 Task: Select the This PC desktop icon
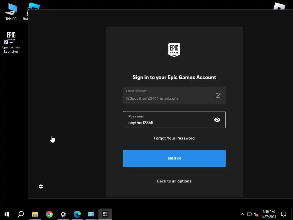(11, 12)
